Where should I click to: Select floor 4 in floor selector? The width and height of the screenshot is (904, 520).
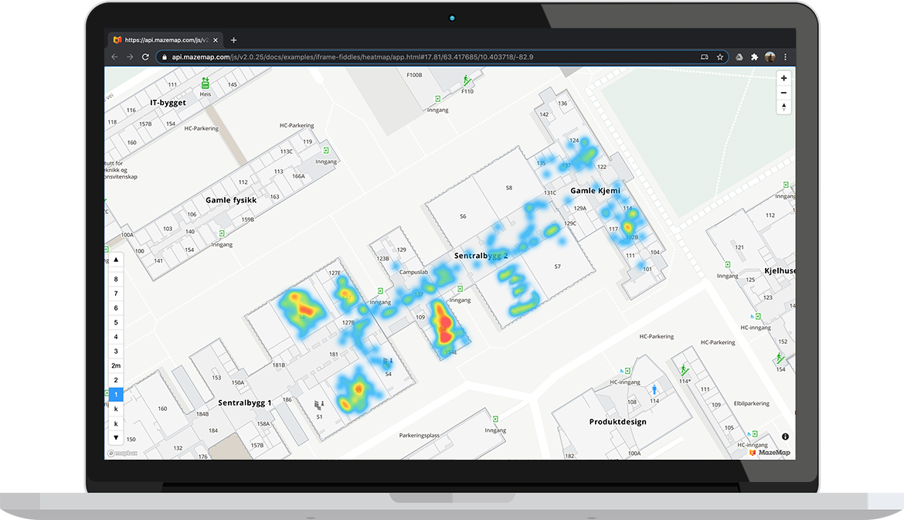[x=116, y=337]
